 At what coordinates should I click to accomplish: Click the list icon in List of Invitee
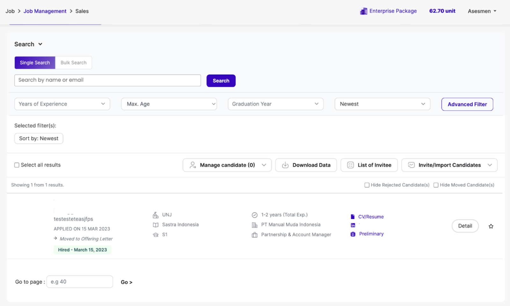[350, 165]
